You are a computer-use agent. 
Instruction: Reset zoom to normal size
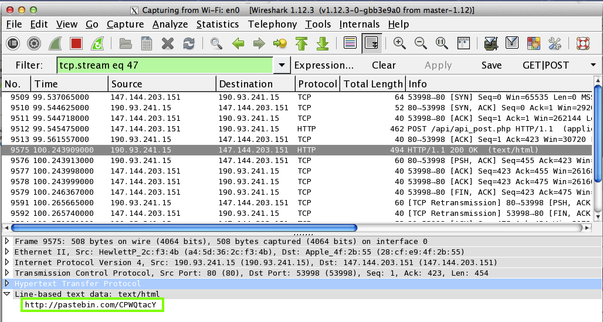point(442,43)
